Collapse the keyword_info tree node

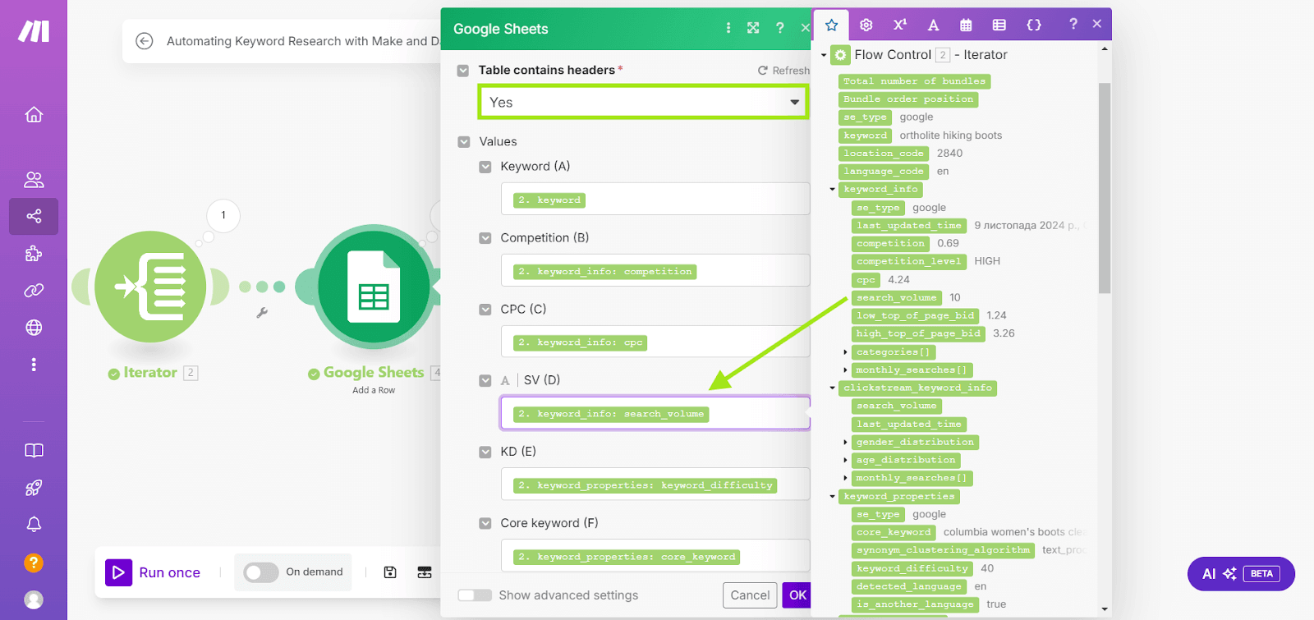coord(832,190)
